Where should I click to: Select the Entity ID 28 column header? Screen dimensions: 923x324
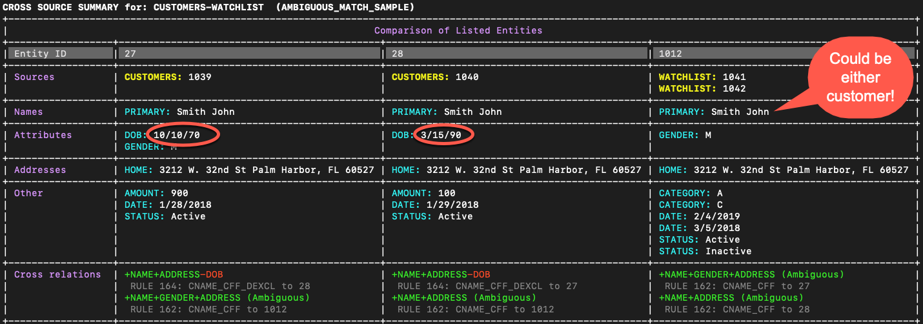coord(516,54)
